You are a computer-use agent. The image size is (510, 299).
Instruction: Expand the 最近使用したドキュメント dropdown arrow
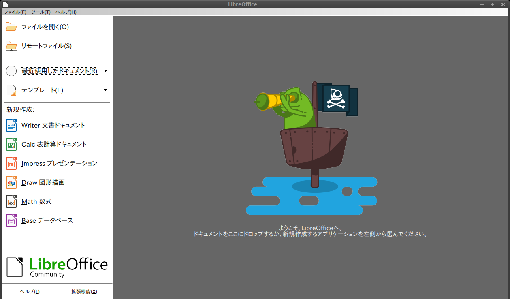point(105,71)
